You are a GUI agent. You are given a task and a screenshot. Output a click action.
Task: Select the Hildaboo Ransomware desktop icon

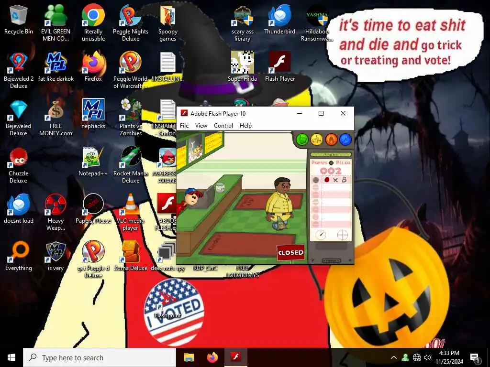pos(317,23)
